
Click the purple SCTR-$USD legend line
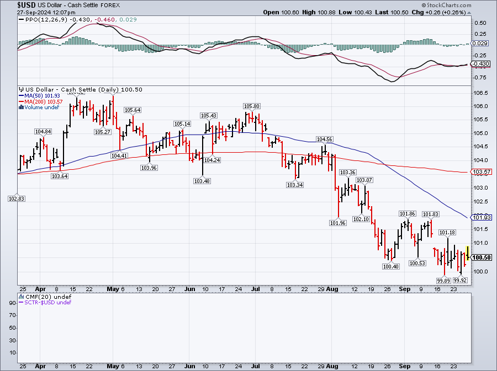click(21, 302)
